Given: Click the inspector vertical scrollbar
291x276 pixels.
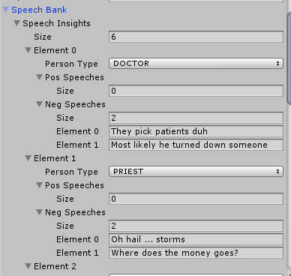Looking at the screenshot, I should coord(289,58).
